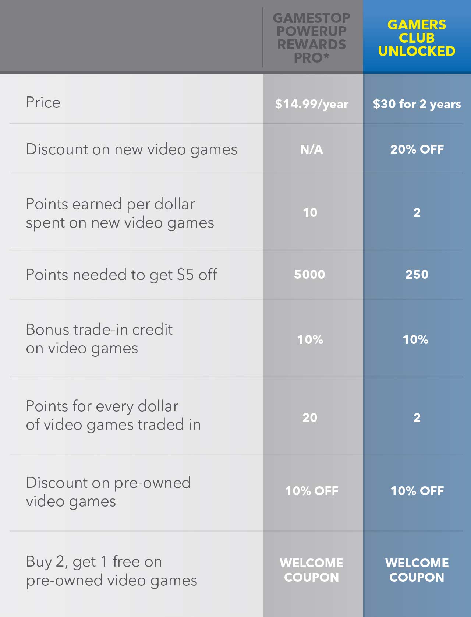Click GameStop's 10% trade-in credit cell

[310, 339]
